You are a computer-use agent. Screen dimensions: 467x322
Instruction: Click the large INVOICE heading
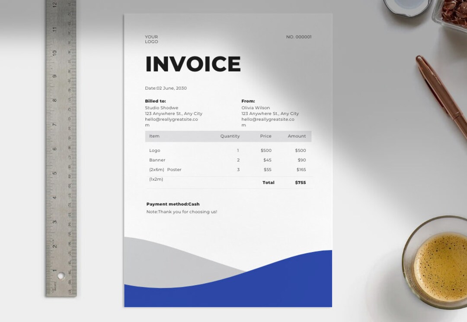coord(193,64)
